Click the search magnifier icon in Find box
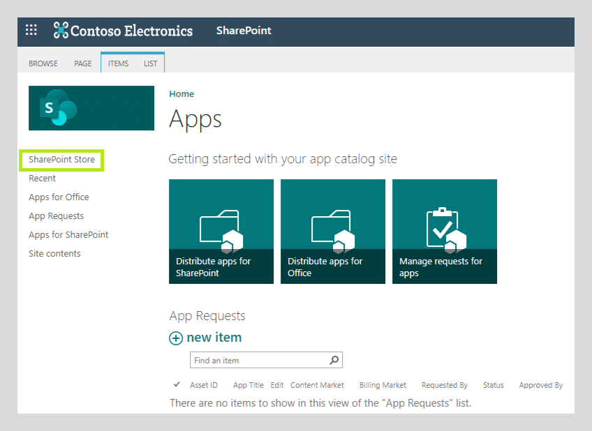Screen dimensions: 592x431 point(334,360)
